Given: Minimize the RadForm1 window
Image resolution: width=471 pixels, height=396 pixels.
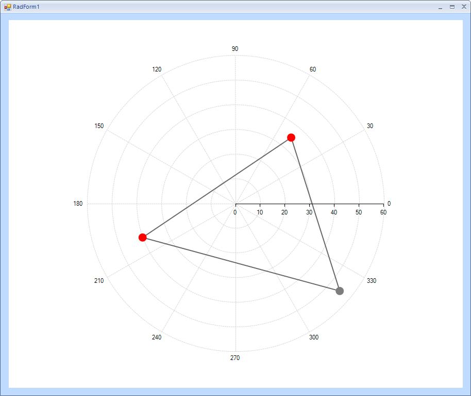Looking at the screenshot, I should (441, 7).
